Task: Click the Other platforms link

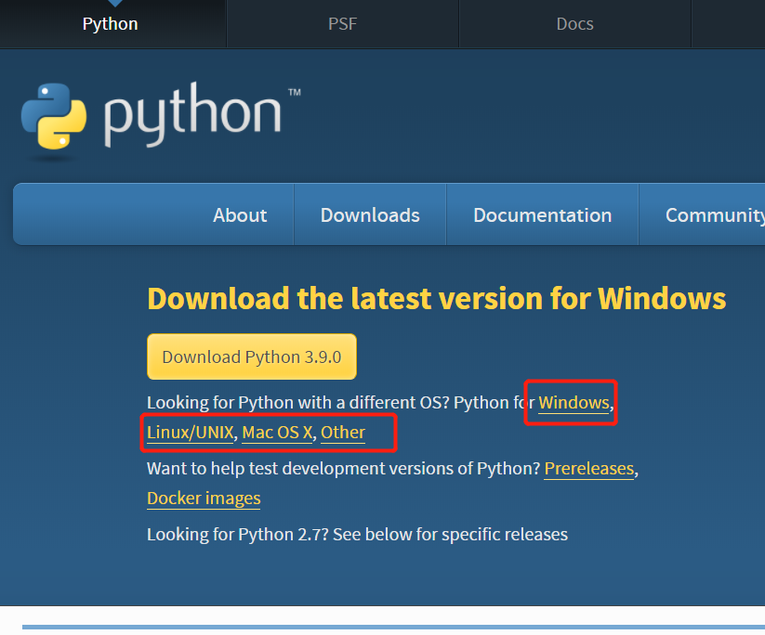Action: pos(343,433)
